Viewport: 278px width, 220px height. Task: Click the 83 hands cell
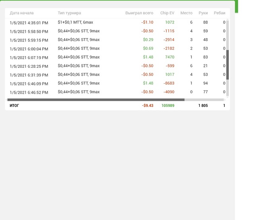tap(205, 57)
